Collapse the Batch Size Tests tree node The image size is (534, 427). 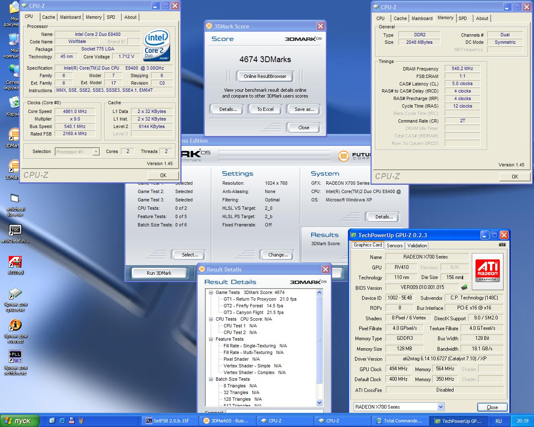point(211,379)
